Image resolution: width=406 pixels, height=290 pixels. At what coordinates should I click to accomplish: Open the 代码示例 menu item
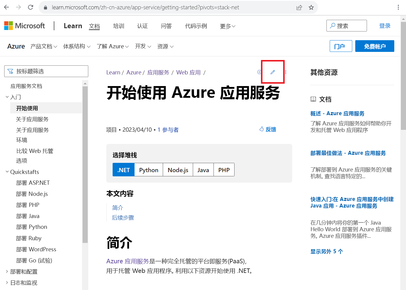[196, 26]
